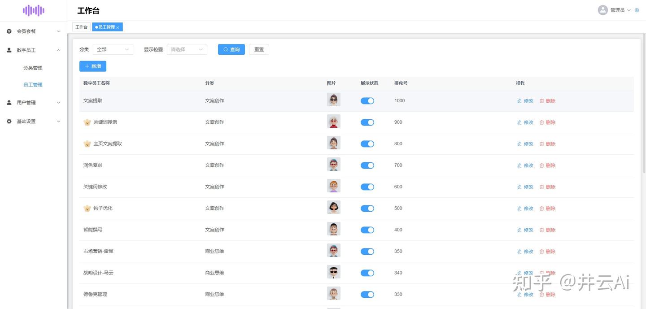This screenshot has height=309, width=646.
Task: Disable display switch for 钩子优化
Action: pos(367,209)
